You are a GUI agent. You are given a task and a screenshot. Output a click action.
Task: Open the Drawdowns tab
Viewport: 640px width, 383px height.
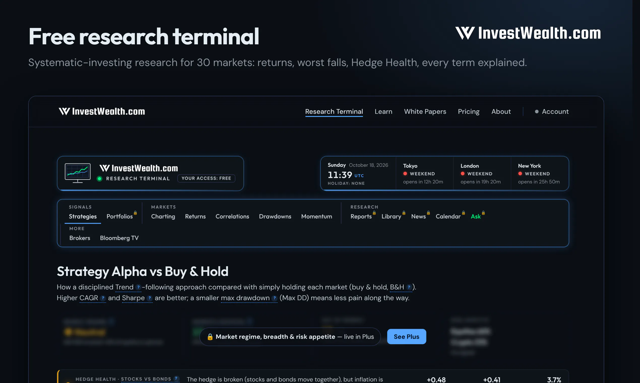275,216
